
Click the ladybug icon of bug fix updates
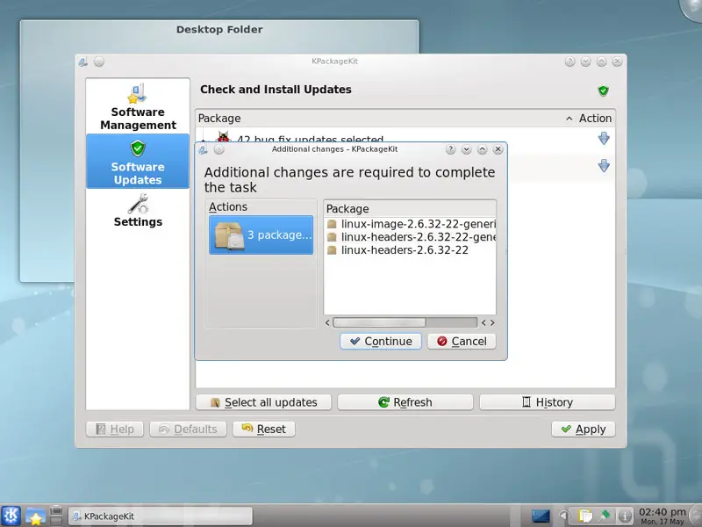coord(223,136)
